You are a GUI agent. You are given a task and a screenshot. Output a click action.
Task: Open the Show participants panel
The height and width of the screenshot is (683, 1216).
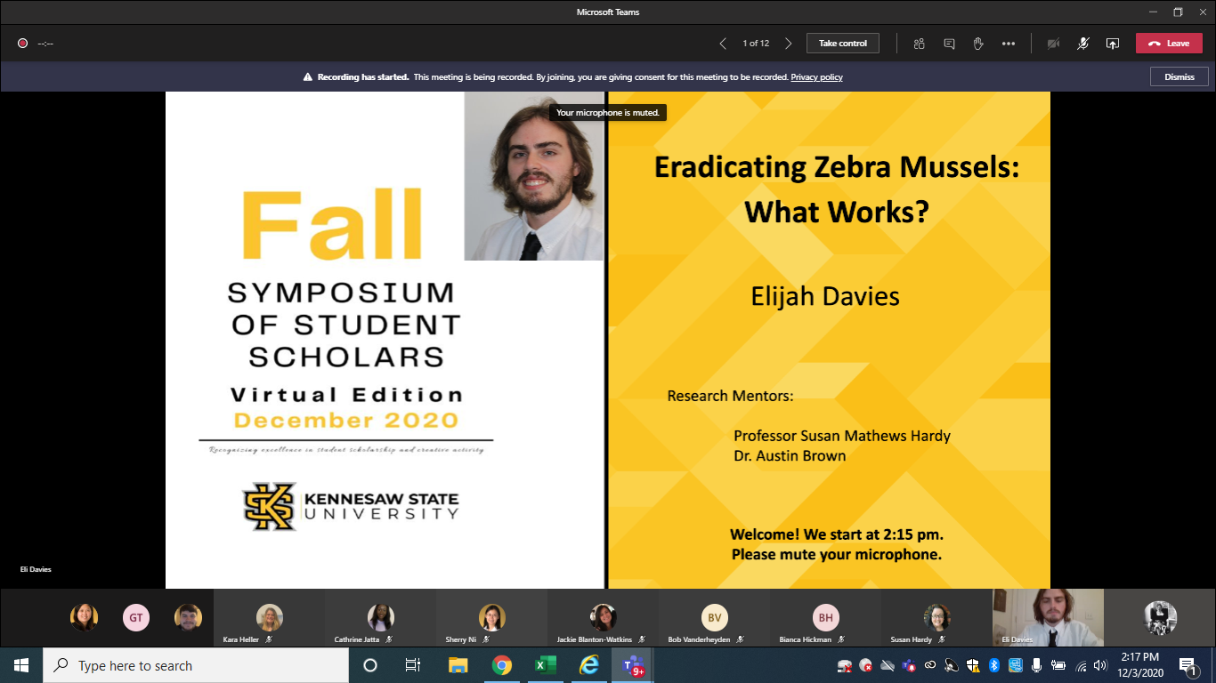point(920,44)
